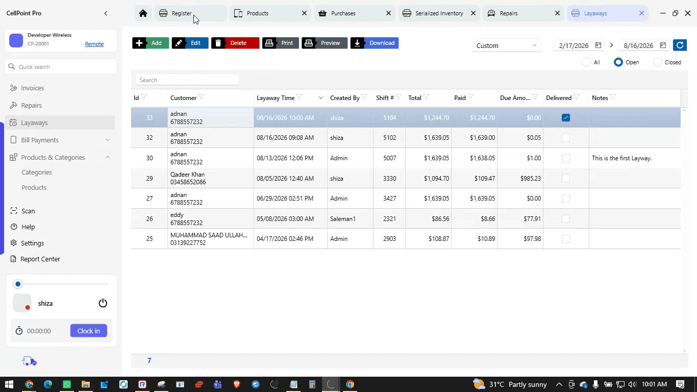Click the red Delete button
The width and height of the screenshot is (697, 392).
[x=235, y=43]
